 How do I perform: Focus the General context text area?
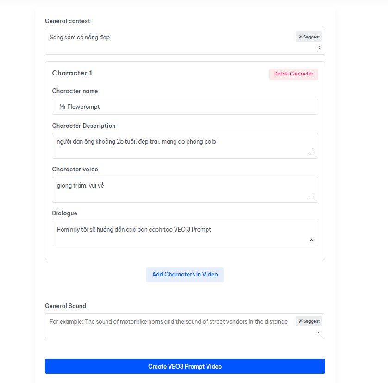coord(171,42)
